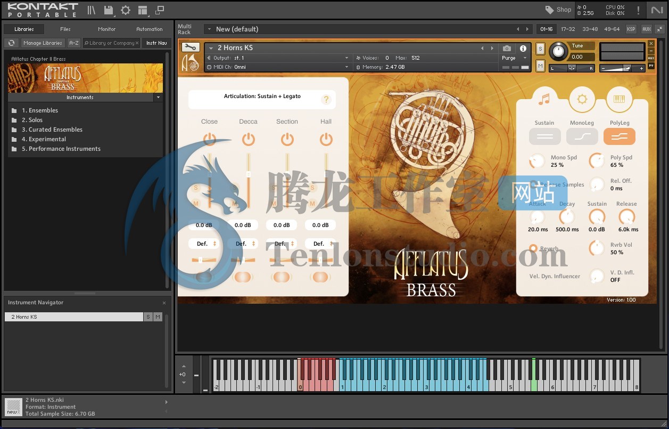This screenshot has width=669, height=429.
Task: Click the Shop tag icon
Action: (550, 10)
